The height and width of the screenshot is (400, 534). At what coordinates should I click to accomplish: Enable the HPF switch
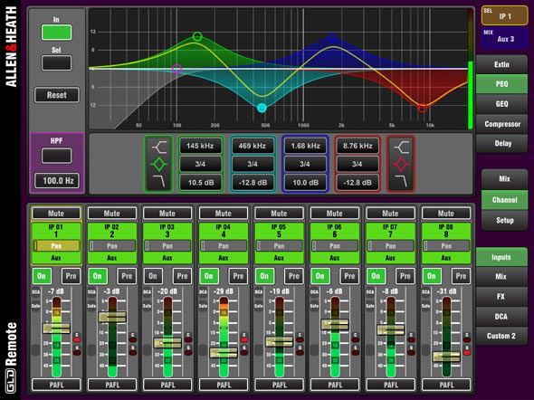pyautogui.click(x=56, y=156)
